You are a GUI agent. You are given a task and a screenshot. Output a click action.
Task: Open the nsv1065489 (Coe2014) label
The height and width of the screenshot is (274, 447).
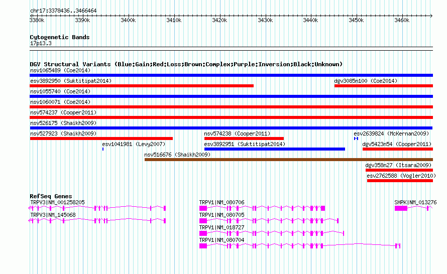pos(60,70)
